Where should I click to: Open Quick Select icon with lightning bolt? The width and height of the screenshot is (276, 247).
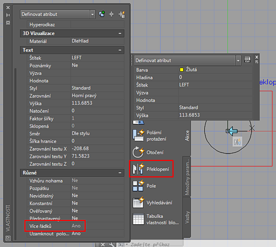pyautogui.click(x=122, y=14)
